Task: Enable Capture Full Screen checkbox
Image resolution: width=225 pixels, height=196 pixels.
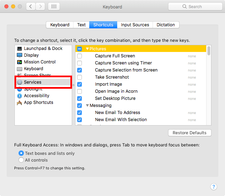Action: click(x=79, y=56)
